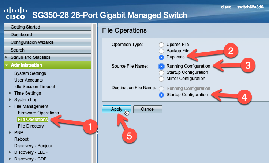Click the cisco username in header
This screenshot has height=163, width=269.
click(x=226, y=7)
